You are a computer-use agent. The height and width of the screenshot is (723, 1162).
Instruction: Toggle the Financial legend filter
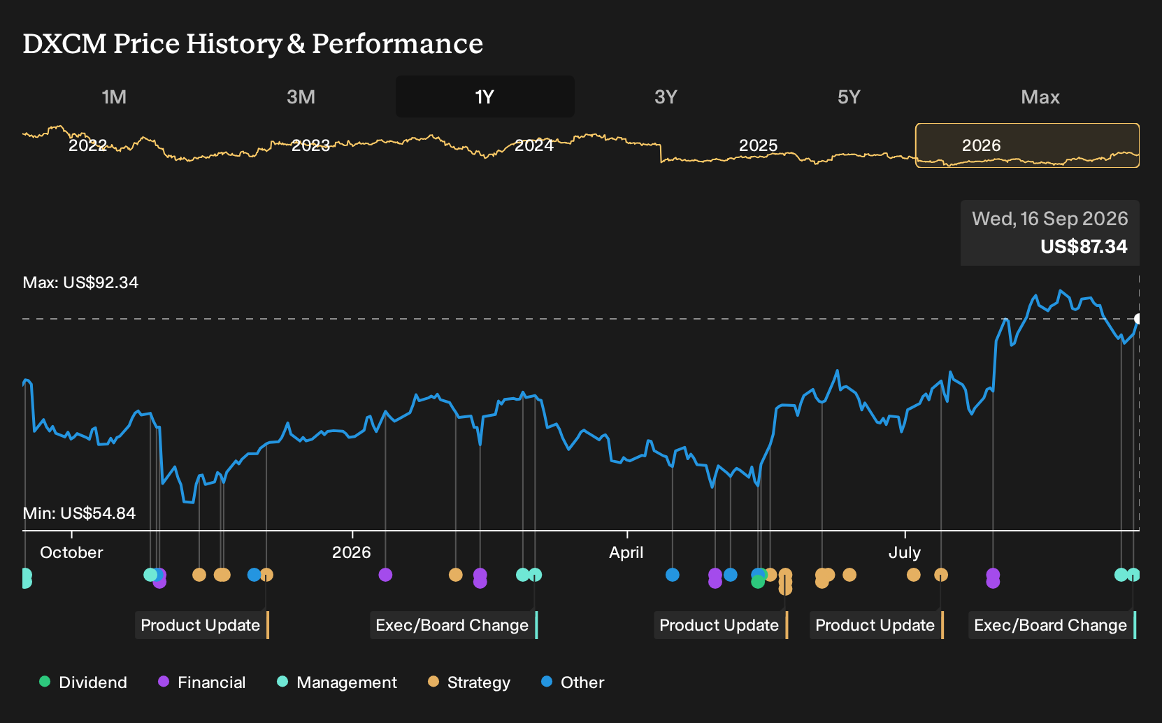[202, 682]
